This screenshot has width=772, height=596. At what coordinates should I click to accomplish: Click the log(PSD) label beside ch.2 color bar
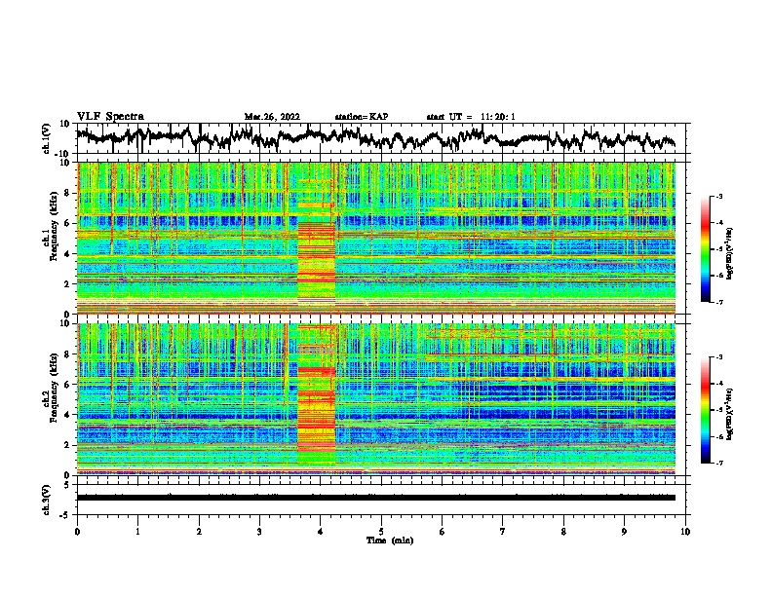[x=729, y=414]
